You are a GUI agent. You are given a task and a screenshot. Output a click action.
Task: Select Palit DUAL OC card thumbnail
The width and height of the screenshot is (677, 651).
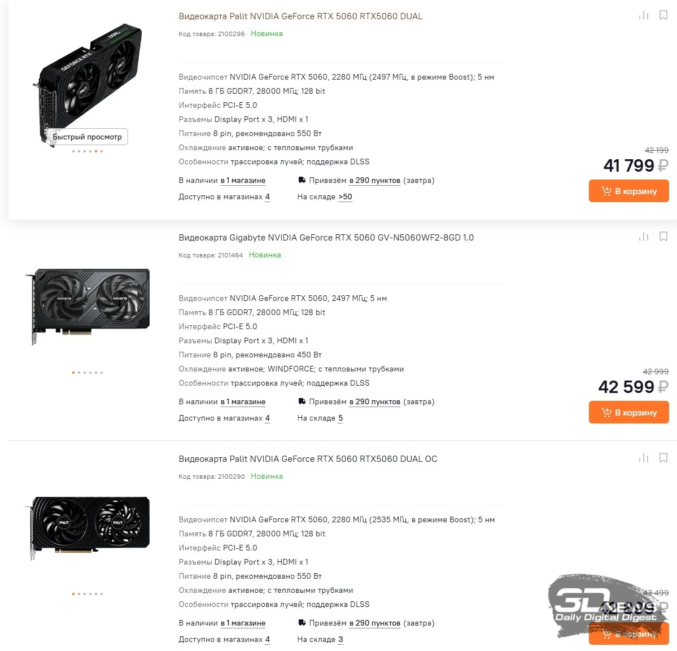click(90, 528)
